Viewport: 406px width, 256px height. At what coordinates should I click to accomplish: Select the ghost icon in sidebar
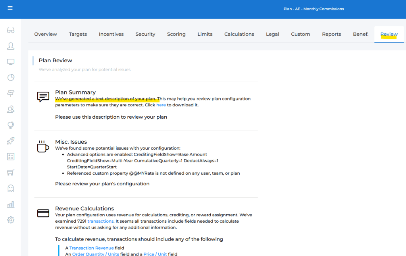click(11, 188)
